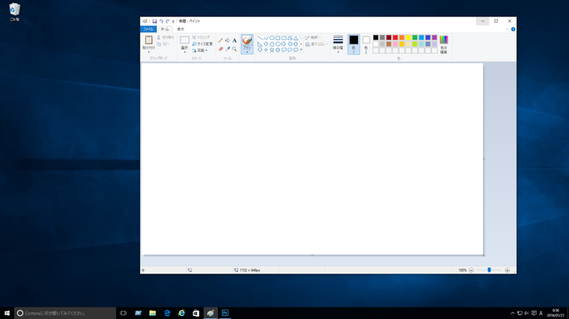Choose the Oval shape
Screen dimensions: 569x319
[273, 38]
